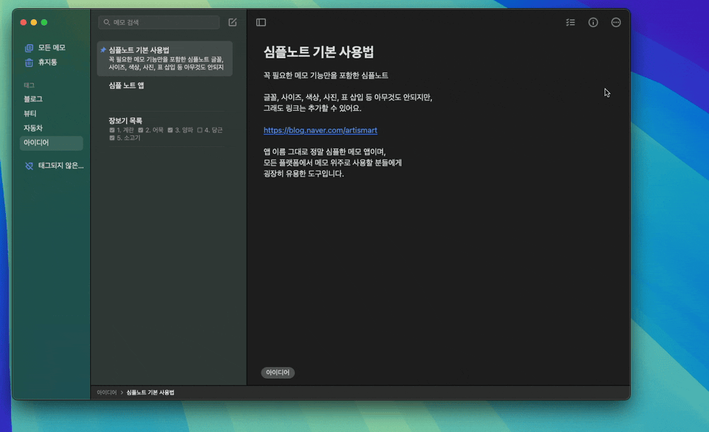Click the 모든 메모 notes icon
Screen dimensions: 709x432
tap(29, 47)
